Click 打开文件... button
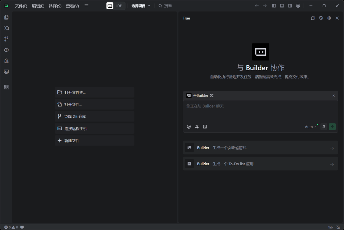Viewport: 344px width, 230px height. point(95,105)
